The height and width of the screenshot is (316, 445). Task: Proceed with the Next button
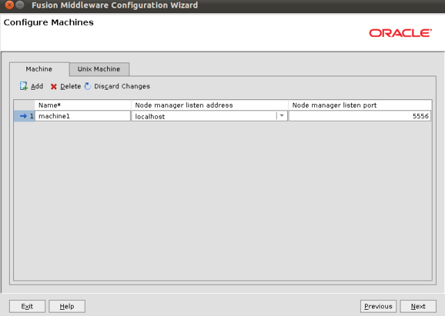418,306
